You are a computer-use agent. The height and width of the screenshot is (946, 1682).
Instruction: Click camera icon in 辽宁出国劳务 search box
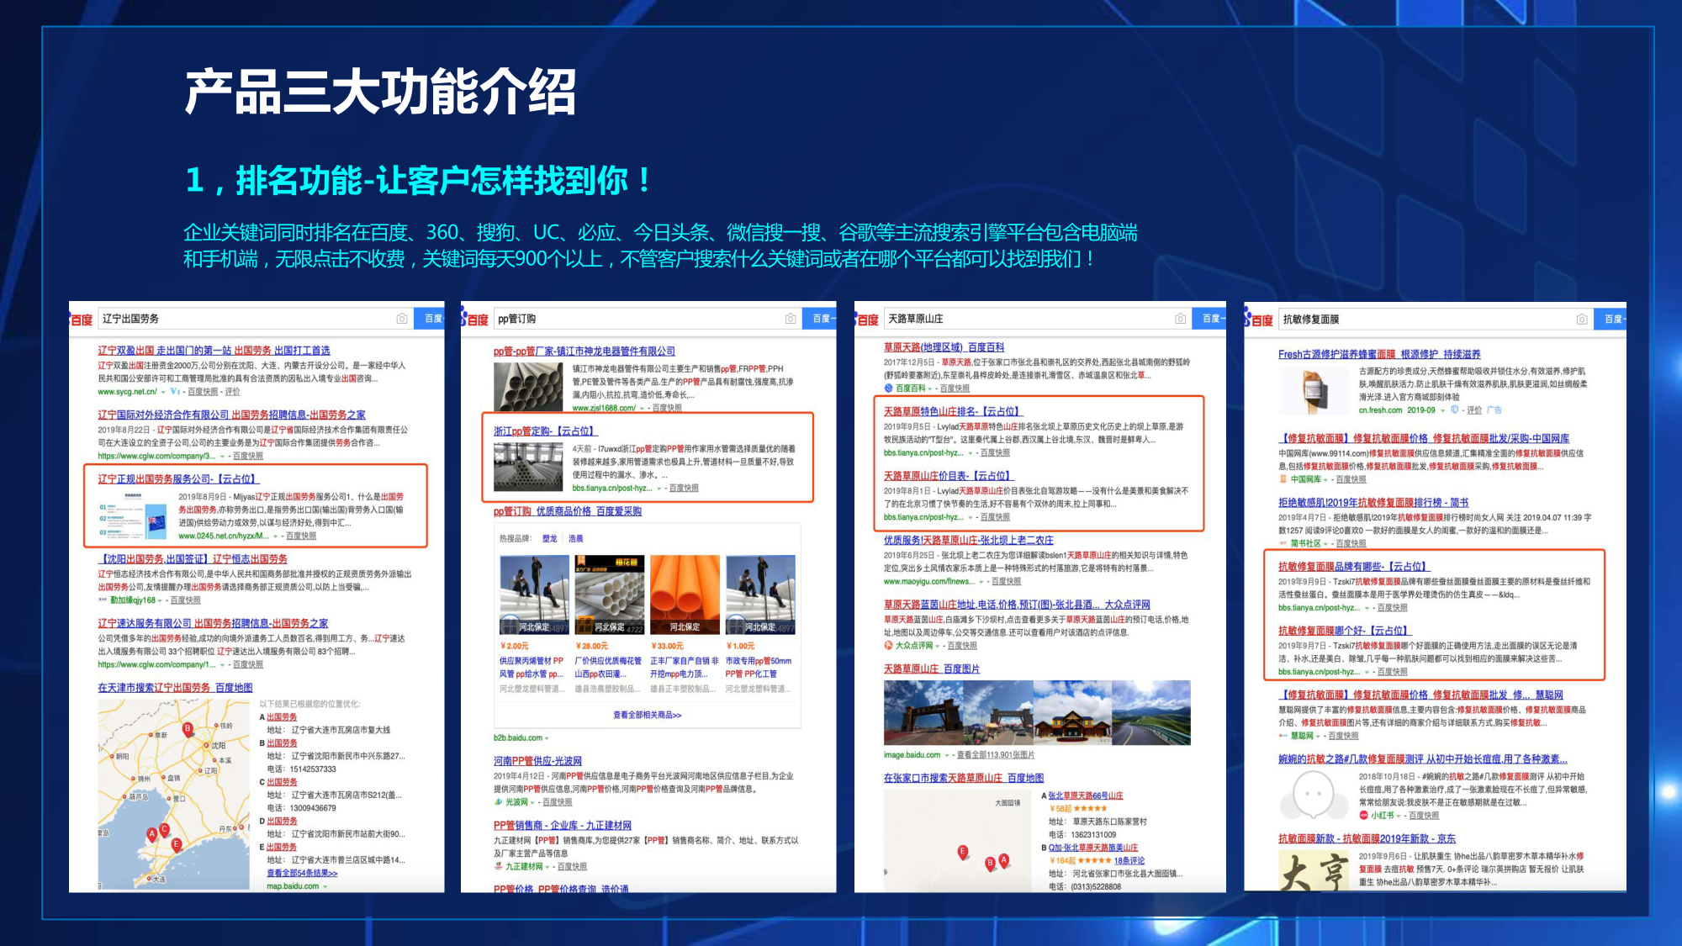click(x=402, y=319)
